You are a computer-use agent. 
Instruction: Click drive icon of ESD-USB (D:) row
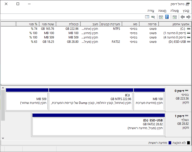[x=189, y=42]
